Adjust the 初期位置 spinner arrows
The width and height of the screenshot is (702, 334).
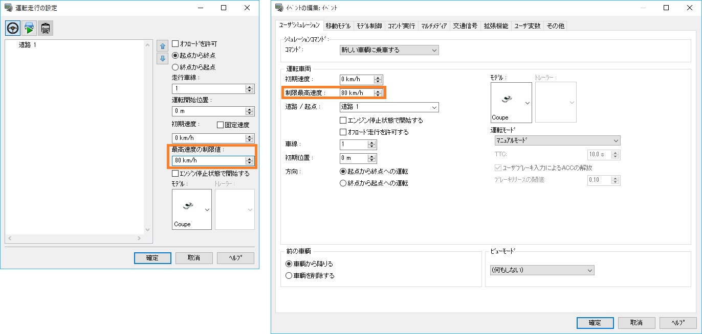pyautogui.click(x=372, y=158)
